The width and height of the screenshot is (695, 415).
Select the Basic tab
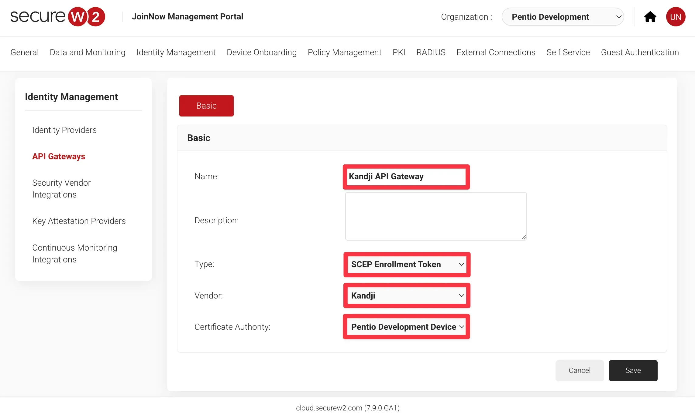point(206,106)
